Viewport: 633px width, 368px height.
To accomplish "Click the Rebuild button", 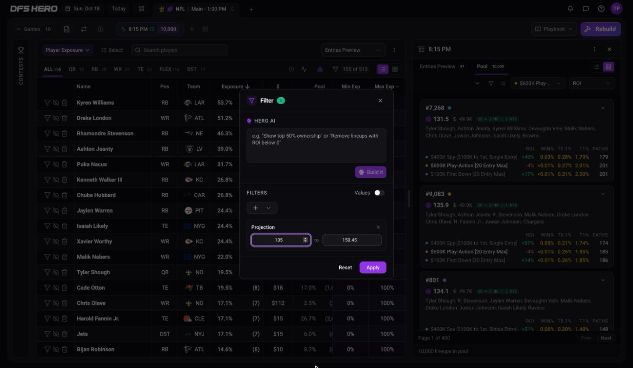I will pos(601,29).
